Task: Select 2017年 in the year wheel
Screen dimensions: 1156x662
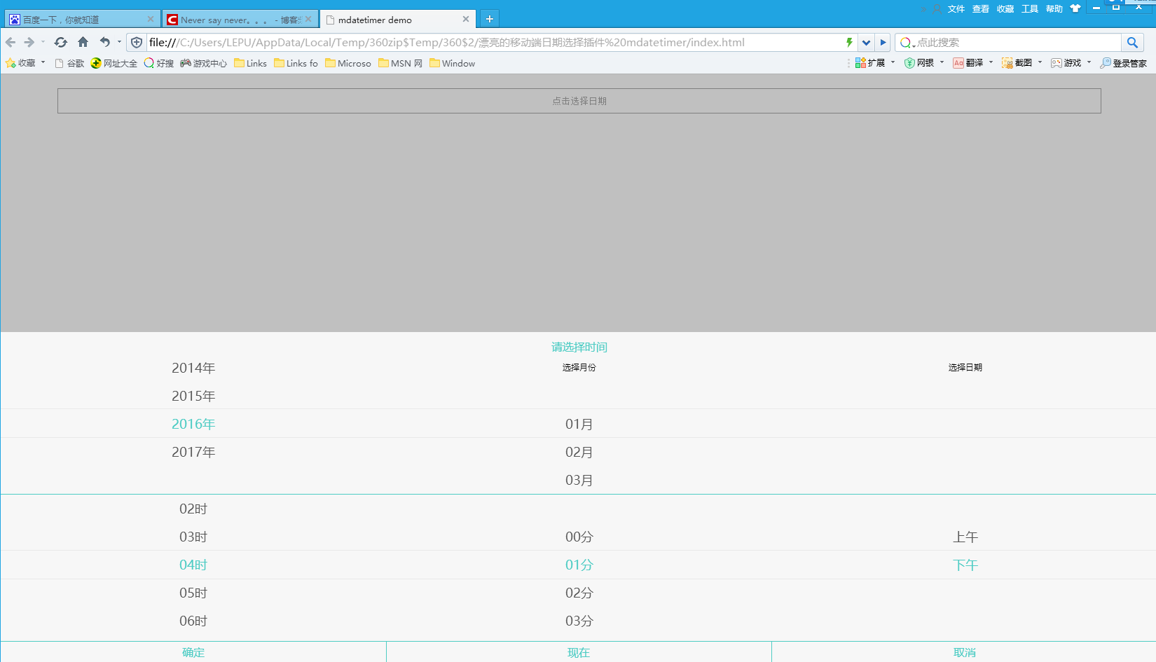Action: tap(193, 452)
